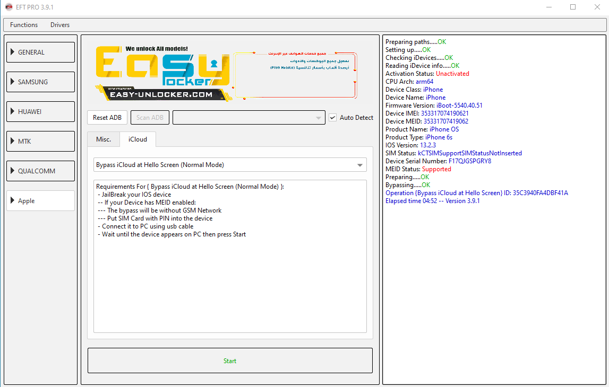This screenshot has width=609, height=387.
Task: Click the IOS Version 13.2.3 value
Action: point(428,145)
